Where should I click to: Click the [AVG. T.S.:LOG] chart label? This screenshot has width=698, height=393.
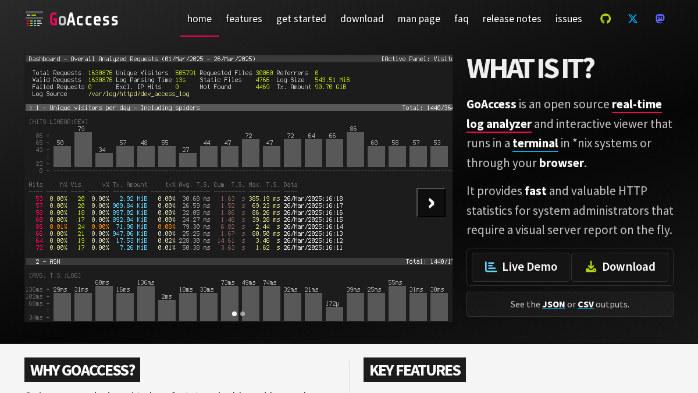(55, 275)
